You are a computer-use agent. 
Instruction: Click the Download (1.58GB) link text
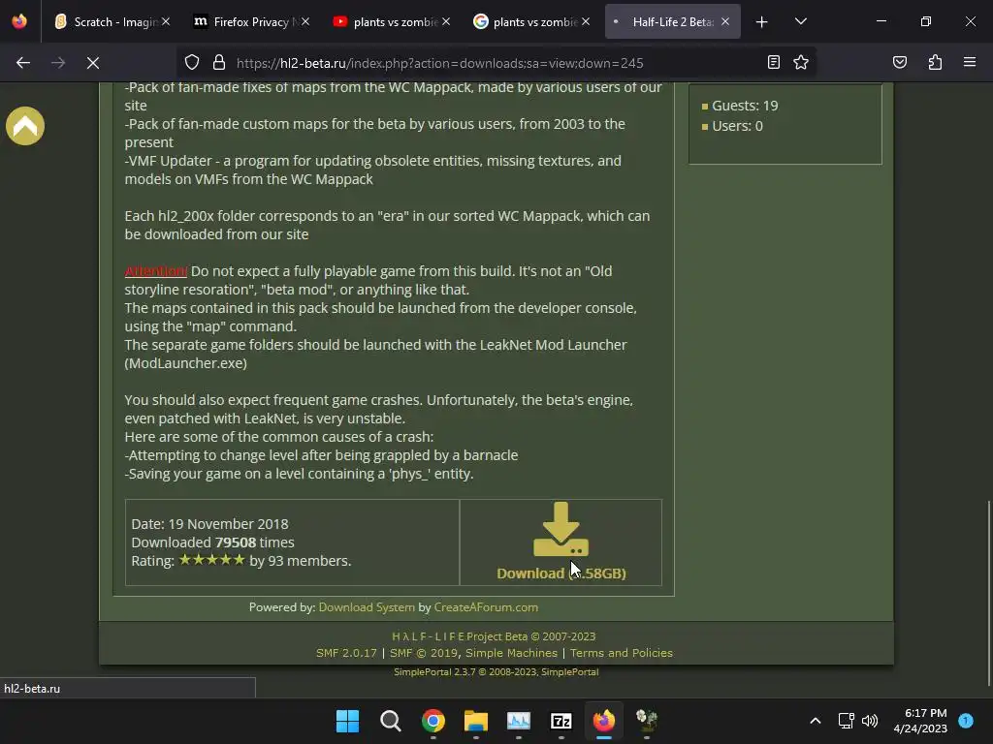(561, 573)
